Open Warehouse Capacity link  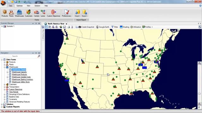pos(19,72)
